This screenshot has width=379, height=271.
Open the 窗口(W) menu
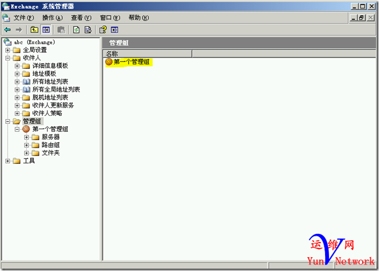click(110, 17)
